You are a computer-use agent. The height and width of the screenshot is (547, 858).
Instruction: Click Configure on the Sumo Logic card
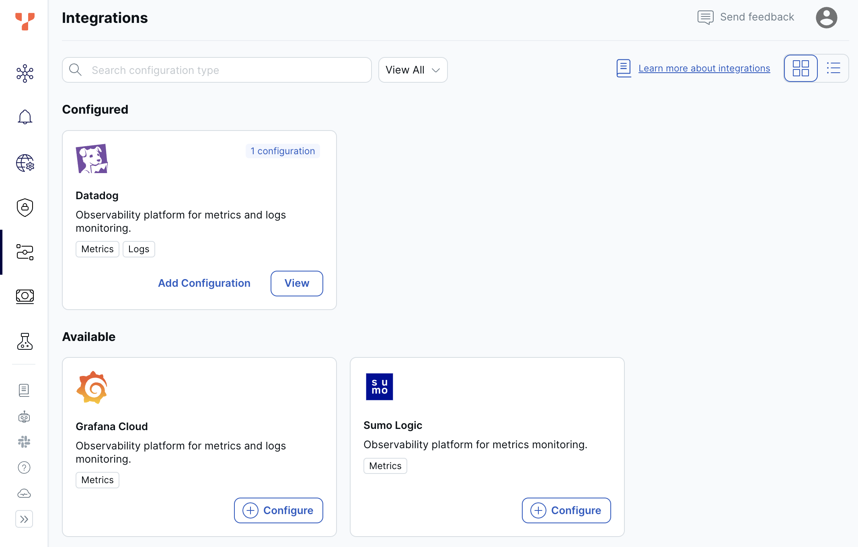coord(566,510)
